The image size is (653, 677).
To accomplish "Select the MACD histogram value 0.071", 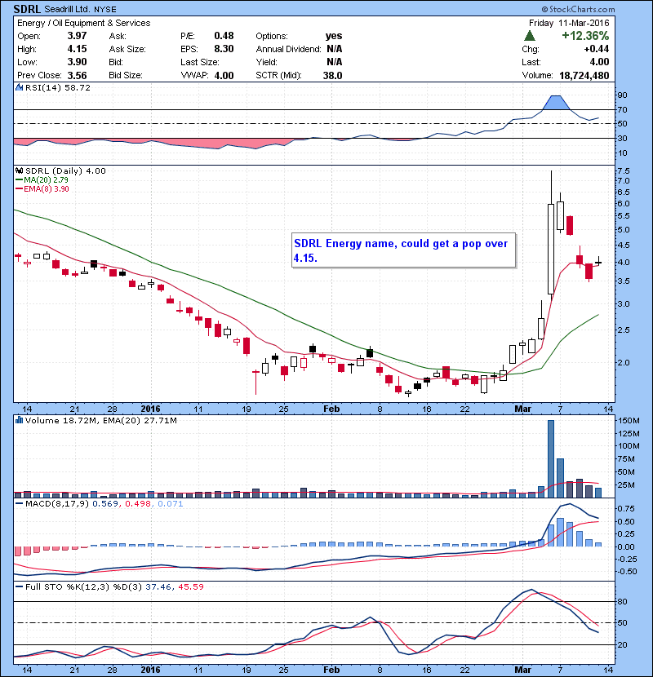I will coord(171,503).
